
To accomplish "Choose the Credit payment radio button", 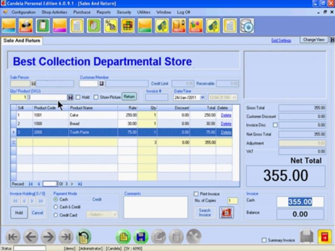I will click(x=88, y=199).
